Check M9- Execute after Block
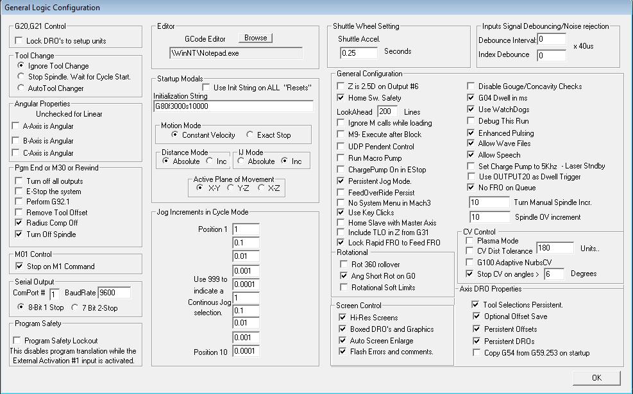 [x=341, y=135]
